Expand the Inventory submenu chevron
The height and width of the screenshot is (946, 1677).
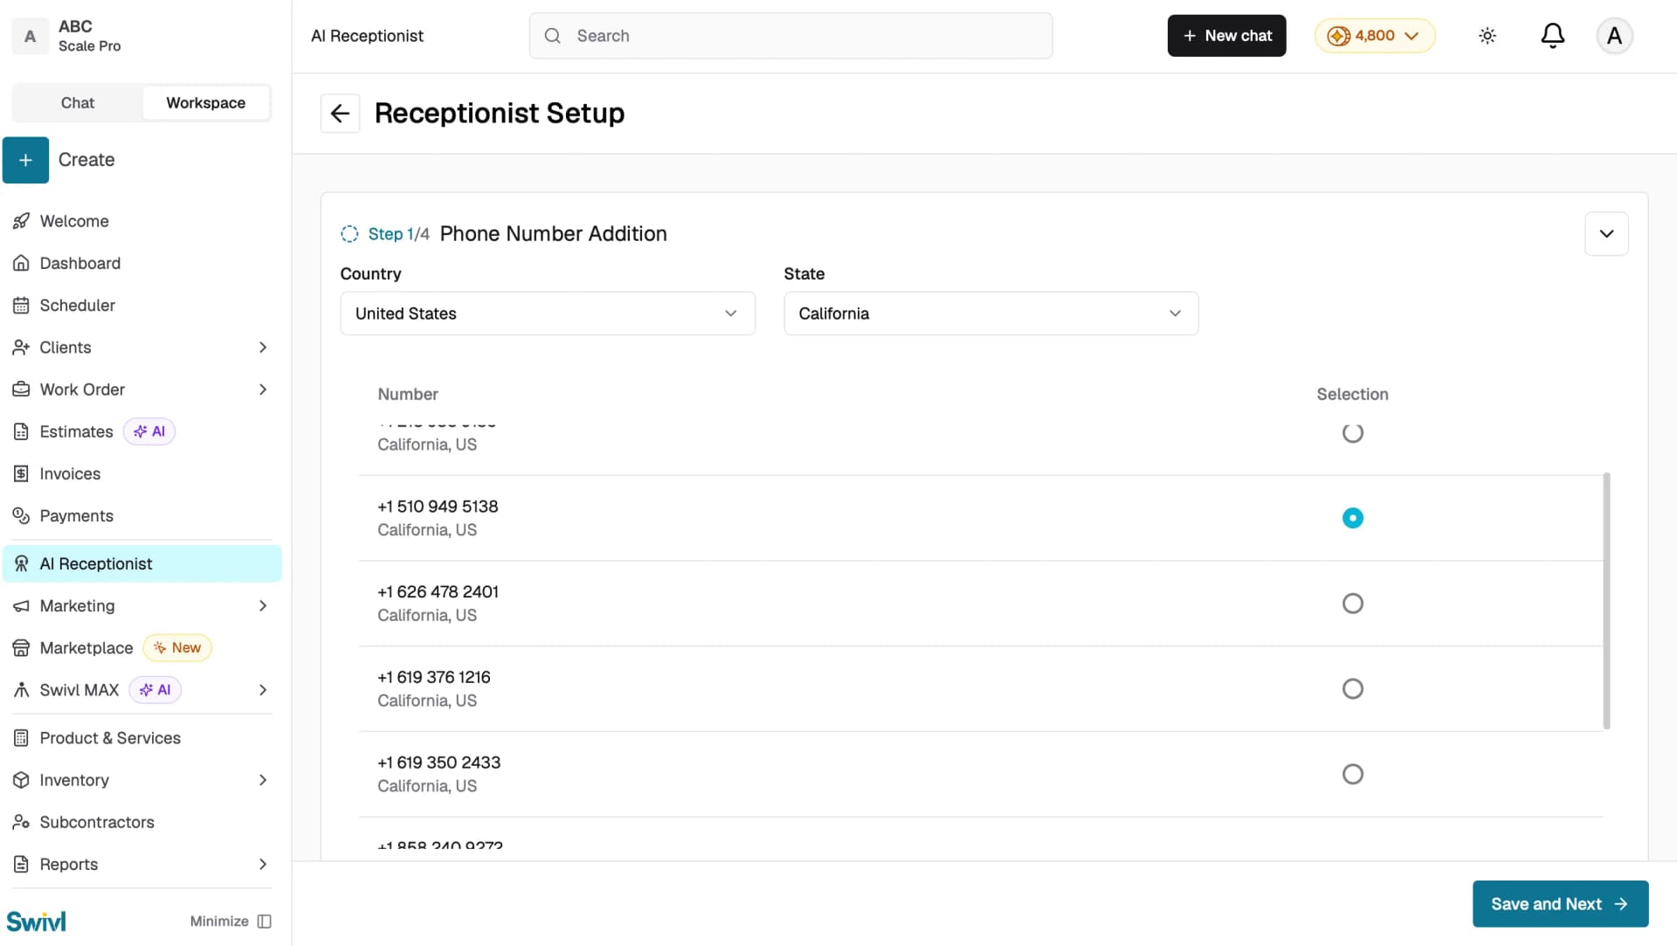(263, 780)
